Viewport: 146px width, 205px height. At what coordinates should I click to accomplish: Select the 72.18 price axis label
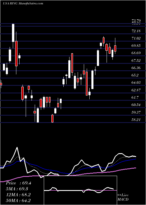(136, 31)
